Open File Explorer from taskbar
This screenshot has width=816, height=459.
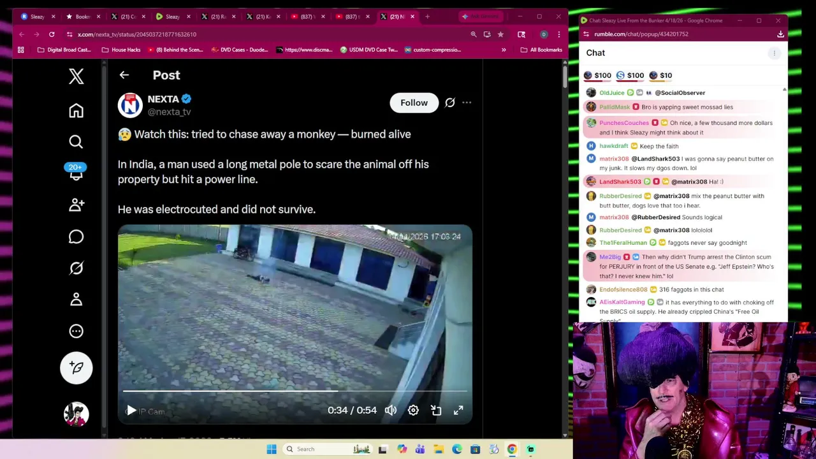click(439, 449)
